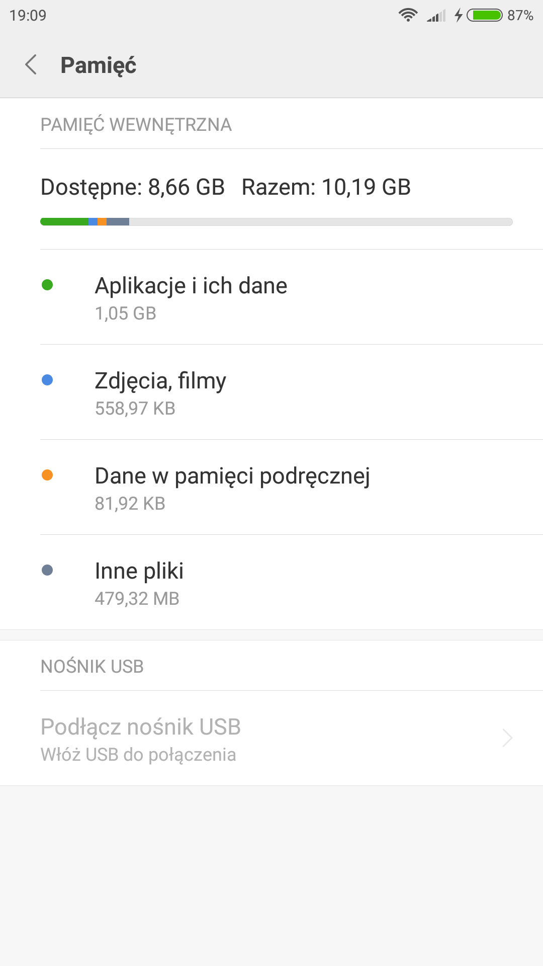Tap the orange dot beside cache data

(x=47, y=475)
